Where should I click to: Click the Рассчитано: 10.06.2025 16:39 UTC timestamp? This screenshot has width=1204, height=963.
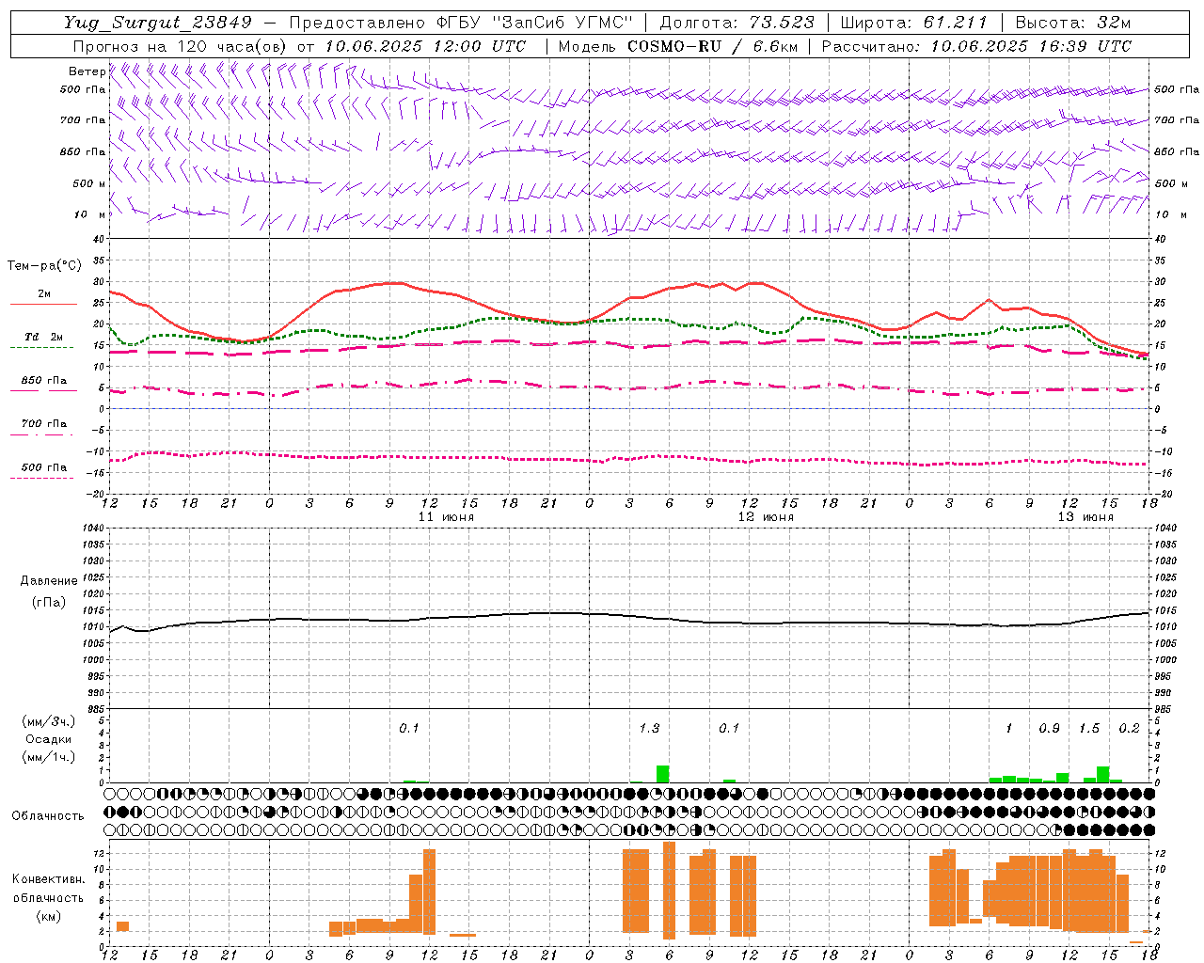coord(976,46)
